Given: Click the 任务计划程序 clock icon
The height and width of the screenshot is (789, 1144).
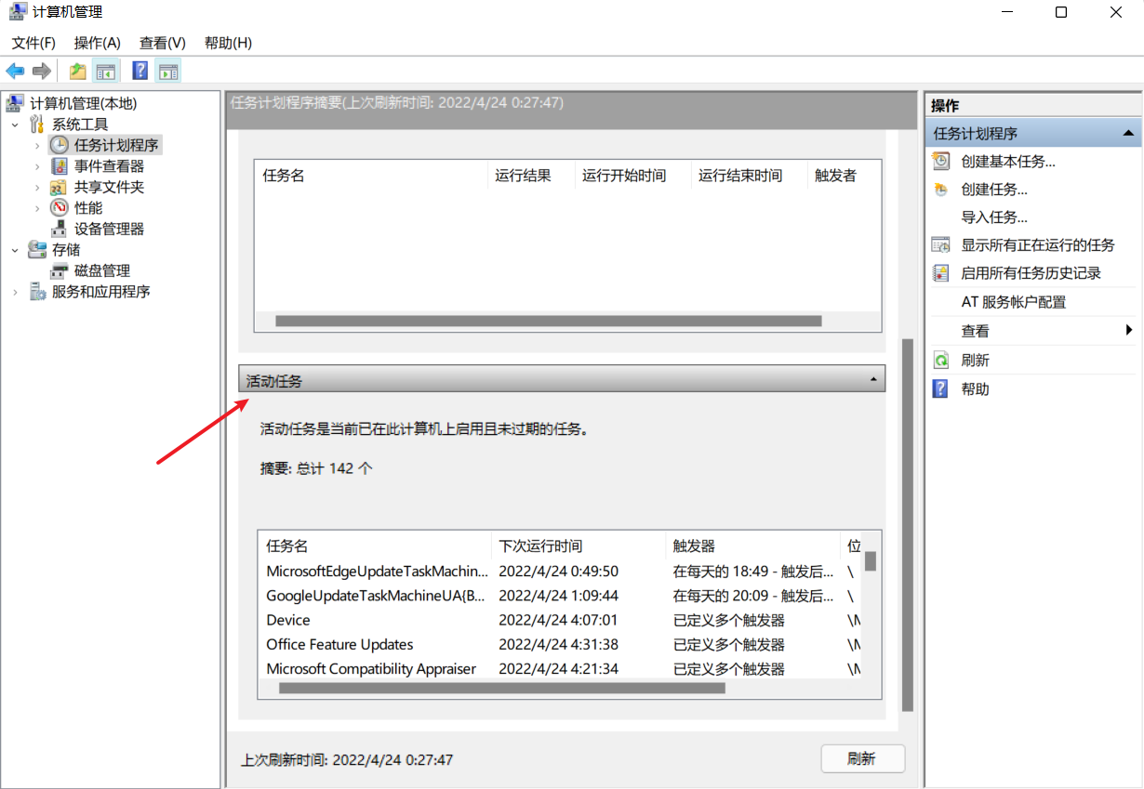Looking at the screenshot, I should pyautogui.click(x=59, y=145).
